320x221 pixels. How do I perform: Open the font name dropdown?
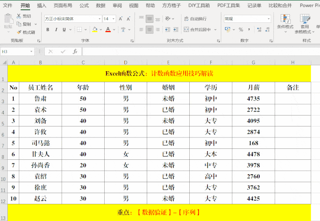click(x=100, y=19)
